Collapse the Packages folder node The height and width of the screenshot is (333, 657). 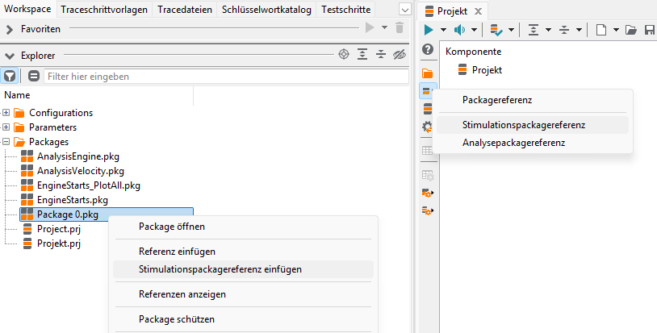[x=6, y=142]
